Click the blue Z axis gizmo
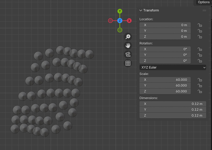 pyautogui.click(x=120, y=21)
